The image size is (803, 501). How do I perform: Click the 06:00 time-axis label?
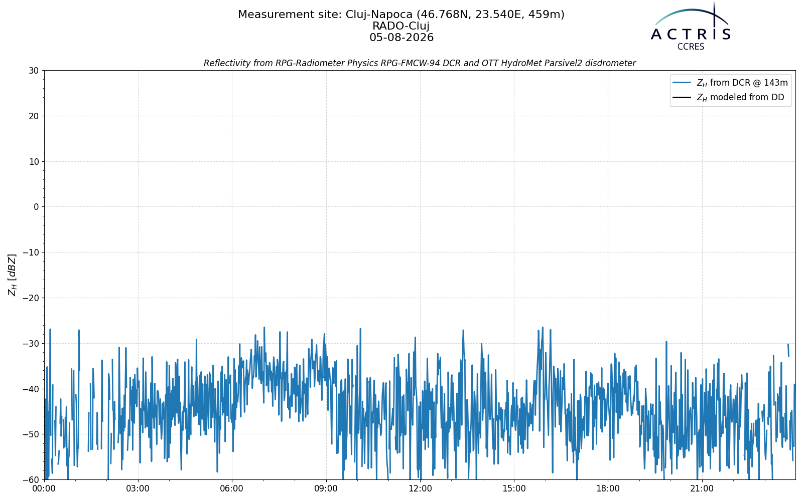pyautogui.click(x=232, y=488)
